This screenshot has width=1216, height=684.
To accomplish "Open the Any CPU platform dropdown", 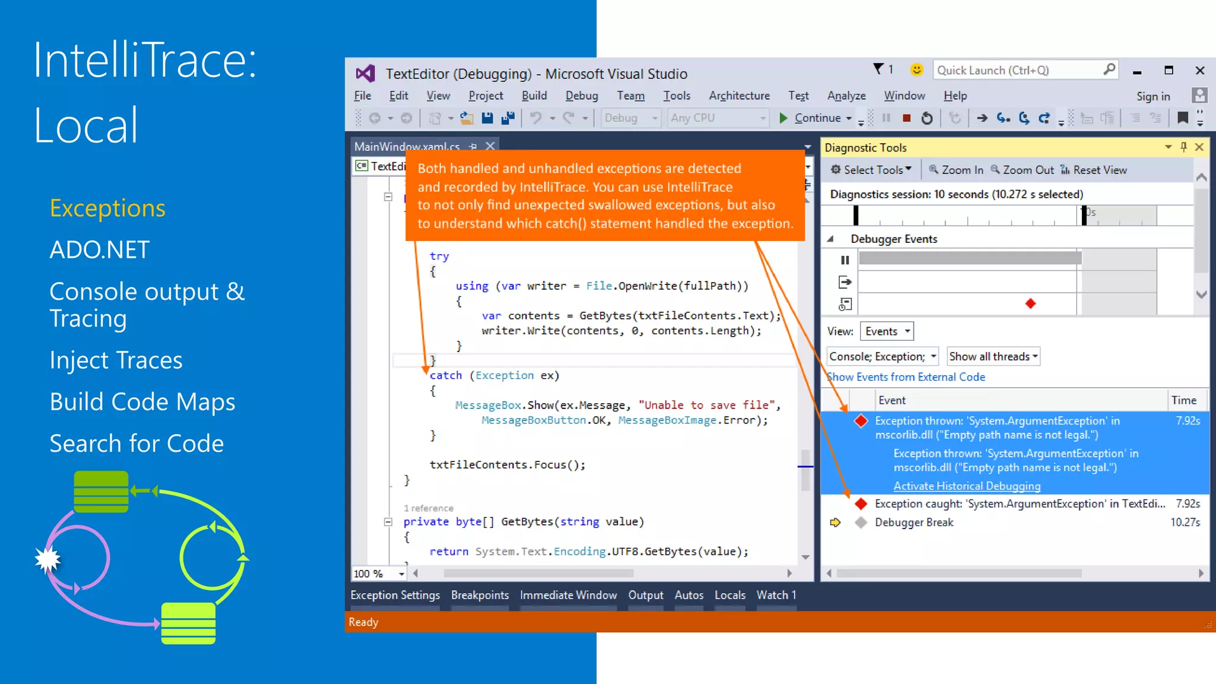I will point(718,118).
